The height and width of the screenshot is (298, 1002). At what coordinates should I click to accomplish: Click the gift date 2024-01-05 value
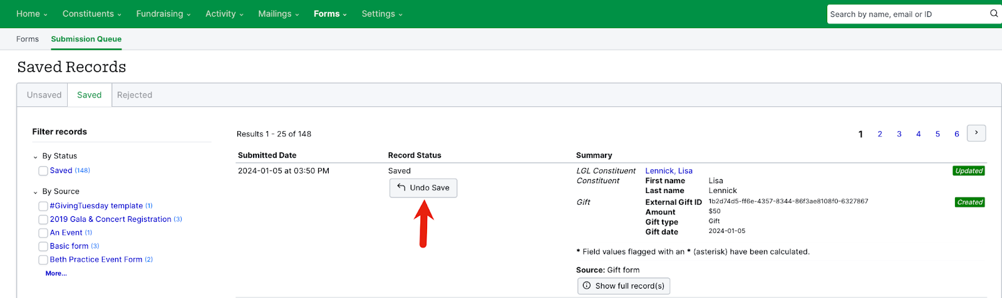(x=727, y=231)
